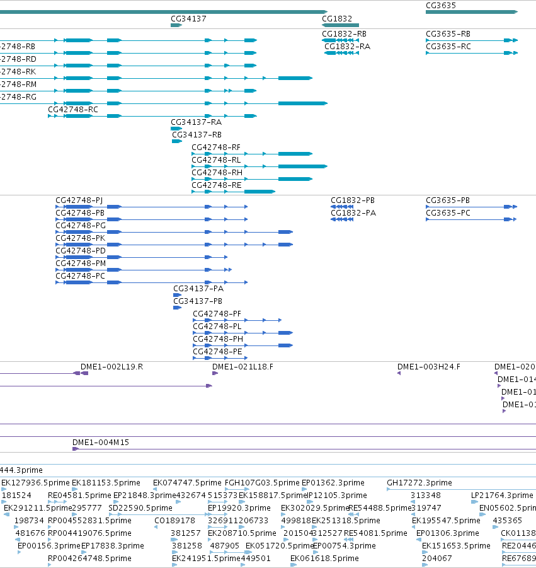This screenshot has width=536, height=568.
Task: Select transcript CG1832-RB
Action: pos(344,33)
